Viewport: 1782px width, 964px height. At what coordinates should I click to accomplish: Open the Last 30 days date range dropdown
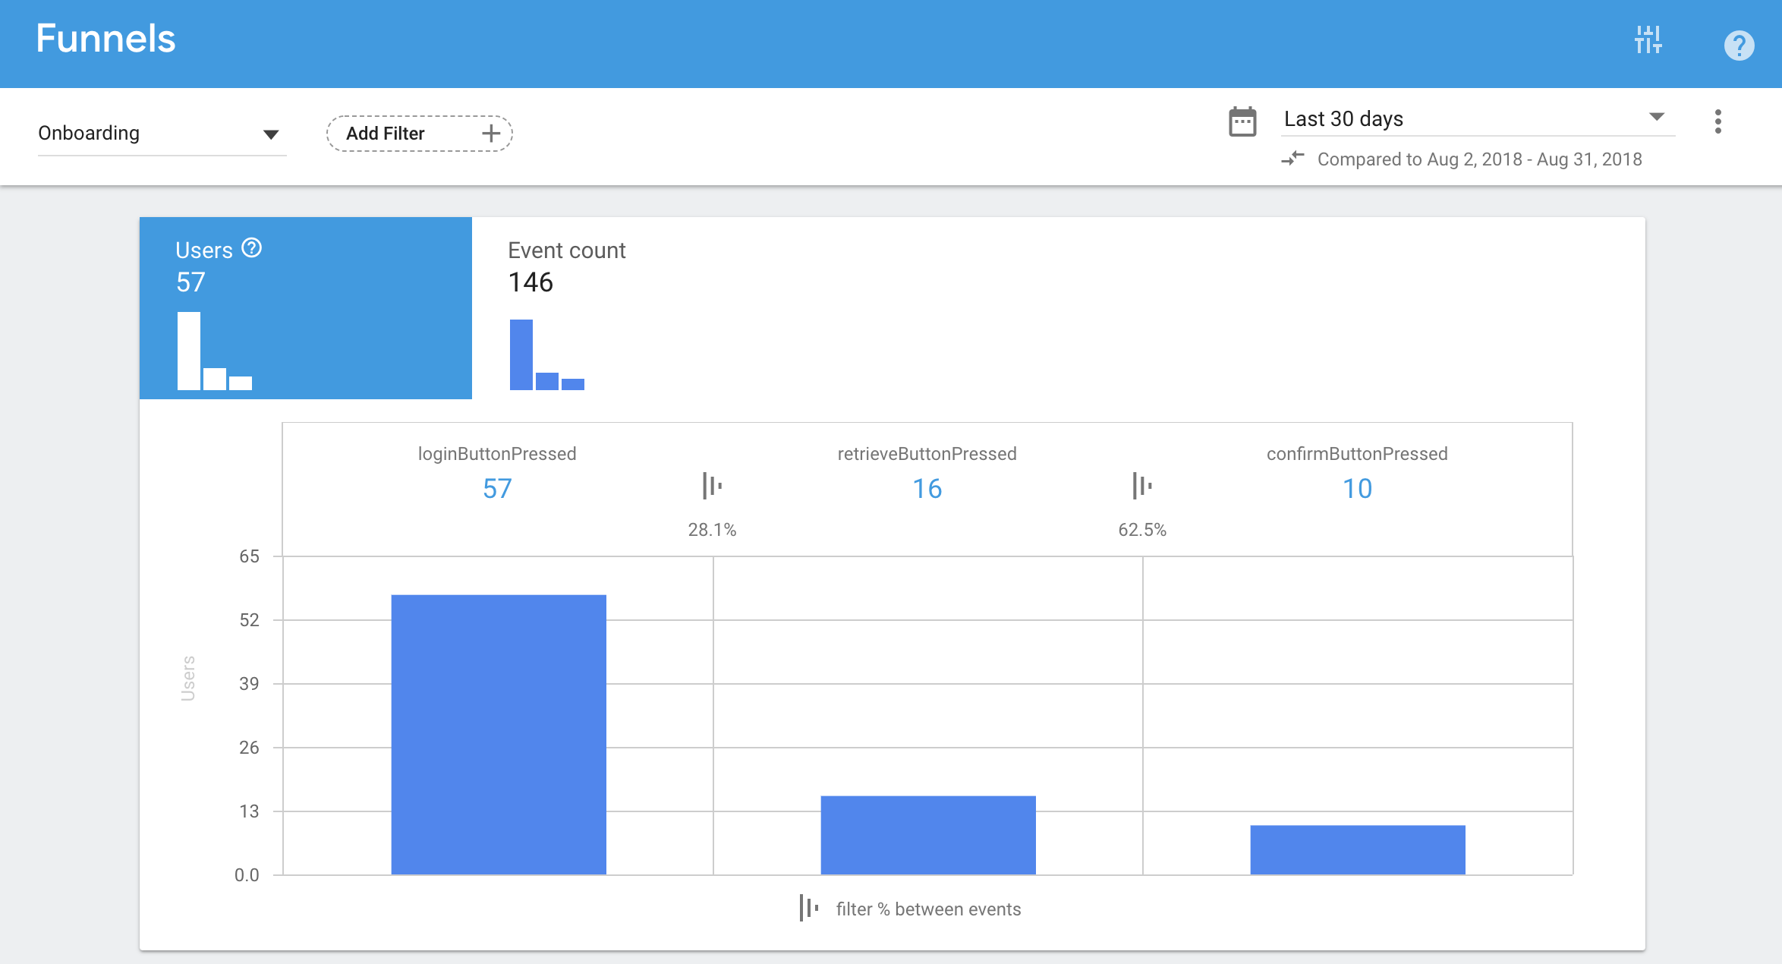point(1478,119)
